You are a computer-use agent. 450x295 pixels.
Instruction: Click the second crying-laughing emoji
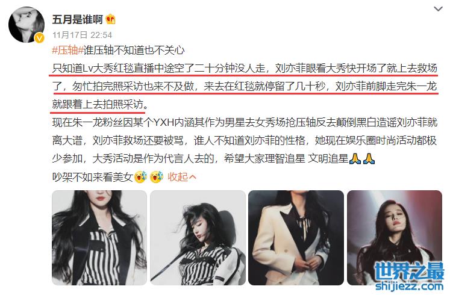point(157,177)
